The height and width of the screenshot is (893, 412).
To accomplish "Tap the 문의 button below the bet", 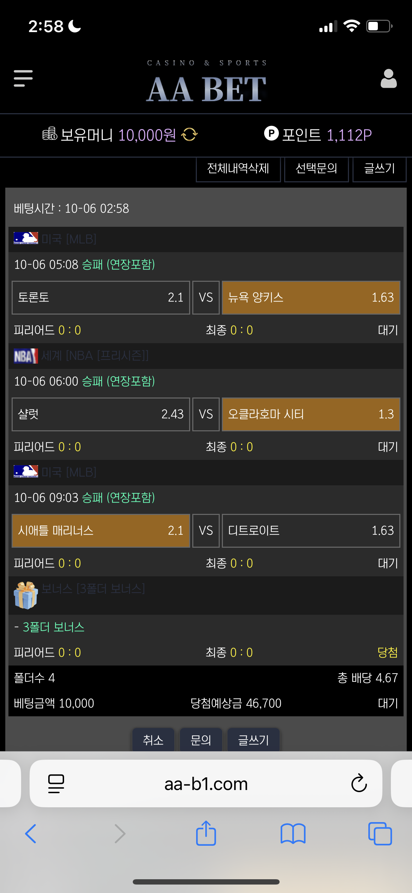I will pos(201,740).
